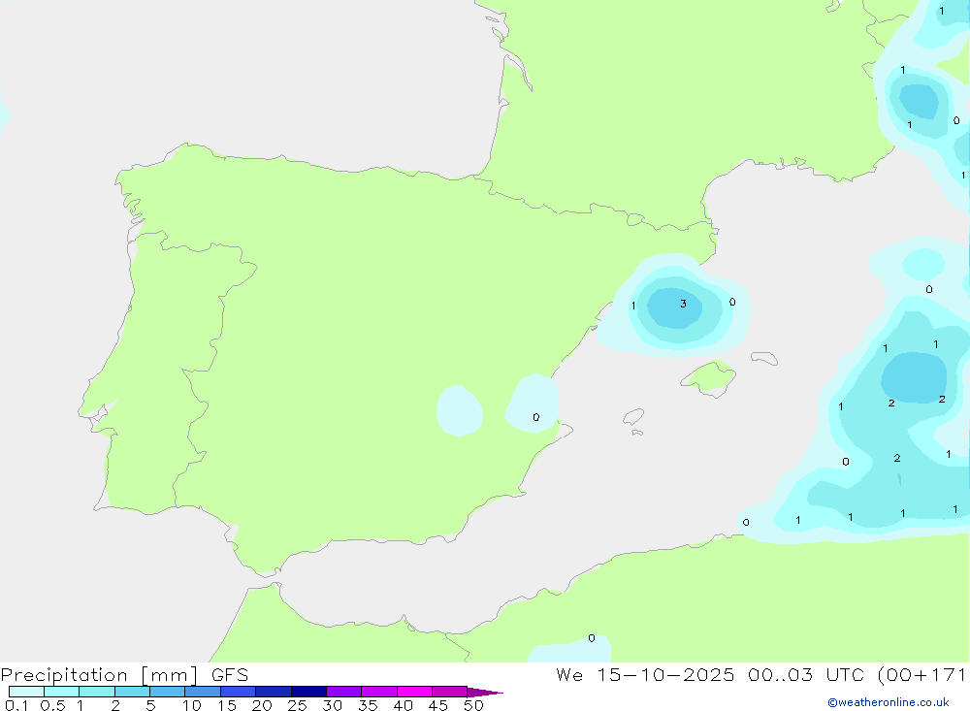Click the 10–15 mm legend color swatch
The image size is (970, 711).
pos(203,692)
